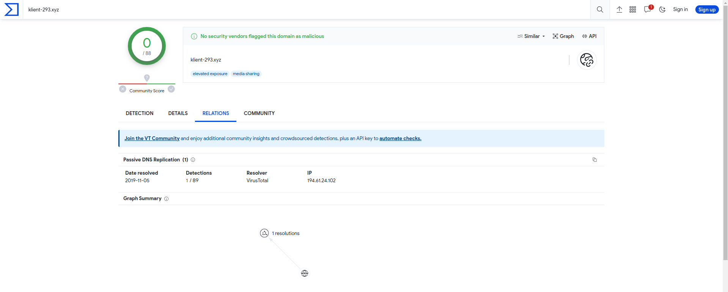The width and height of the screenshot is (728, 292).
Task: Copy the Passive DNS Replication data
Action: click(594, 160)
